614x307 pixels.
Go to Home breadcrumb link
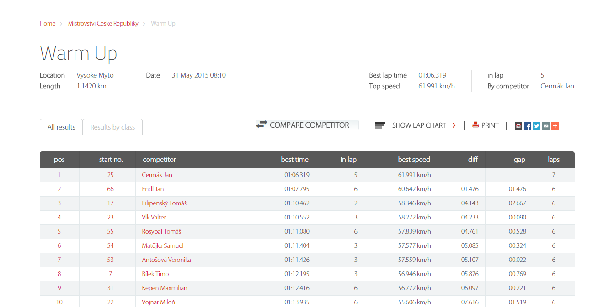(48, 23)
